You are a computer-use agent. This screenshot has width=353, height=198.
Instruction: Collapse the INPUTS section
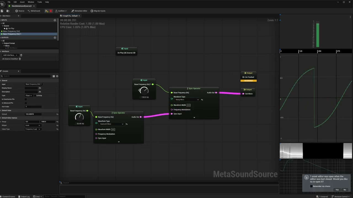pos(1,20)
